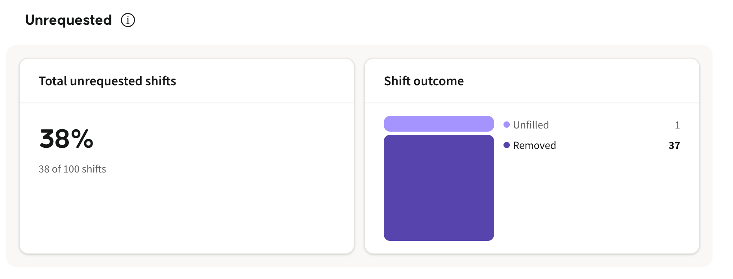Click the Unfilled legend label
The image size is (733, 279).
click(531, 125)
